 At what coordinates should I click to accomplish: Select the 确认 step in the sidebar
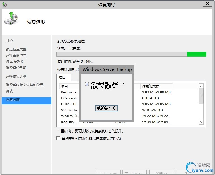[x=9, y=91]
